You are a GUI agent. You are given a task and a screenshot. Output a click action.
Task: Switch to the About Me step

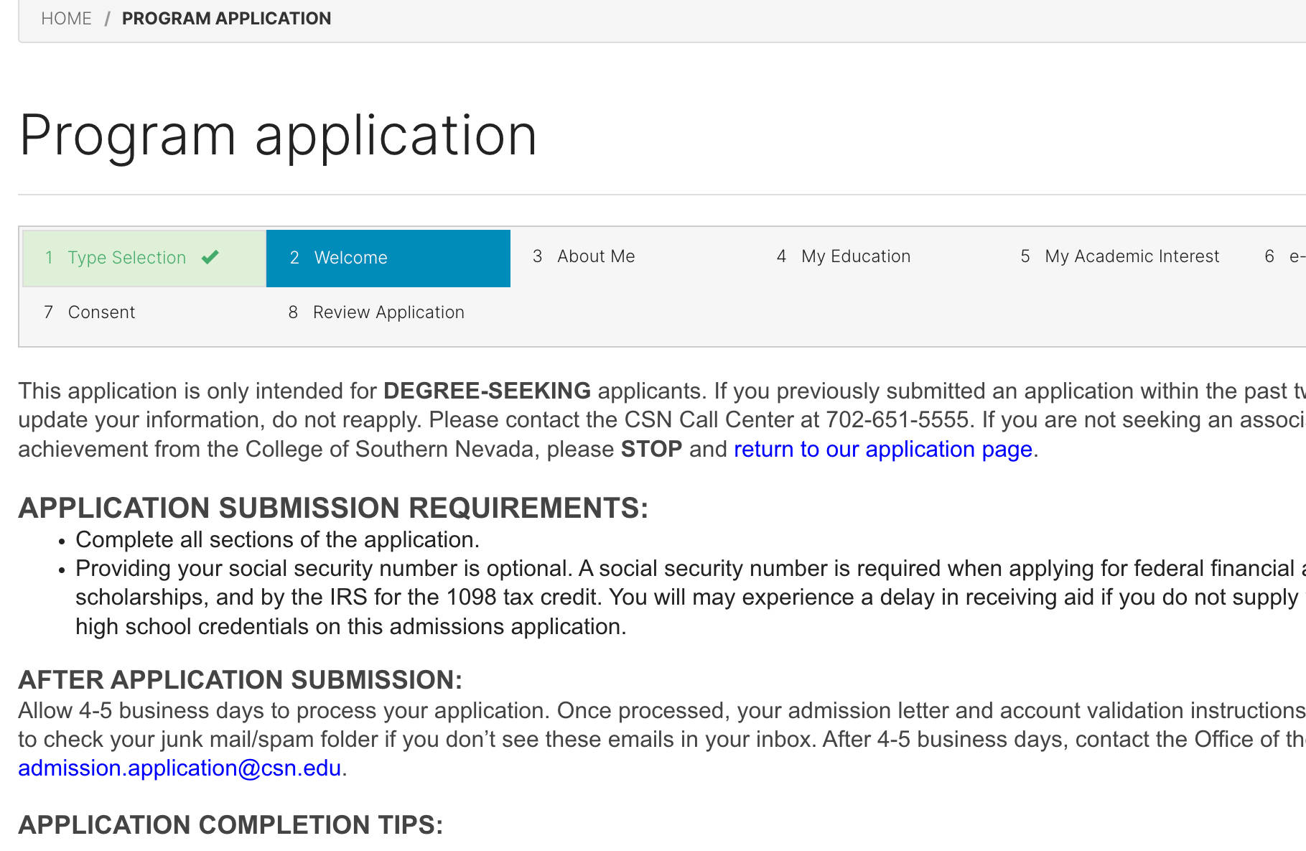pos(595,256)
